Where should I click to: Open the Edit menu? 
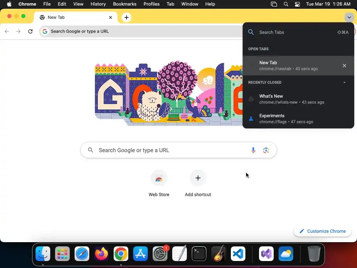(x=62, y=4)
